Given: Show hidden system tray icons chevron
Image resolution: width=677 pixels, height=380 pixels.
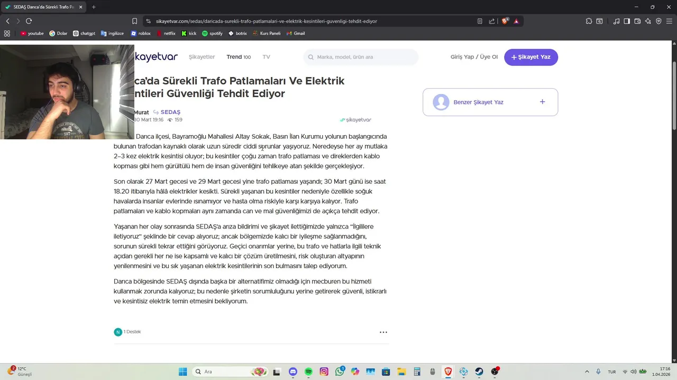Looking at the screenshot, I should (587, 372).
